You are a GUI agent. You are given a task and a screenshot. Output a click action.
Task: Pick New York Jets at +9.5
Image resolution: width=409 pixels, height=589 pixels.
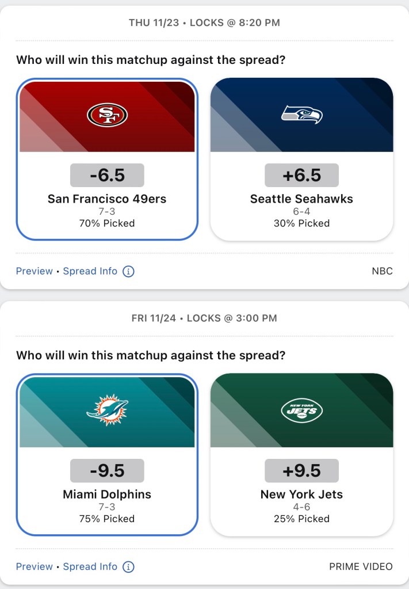click(x=301, y=494)
